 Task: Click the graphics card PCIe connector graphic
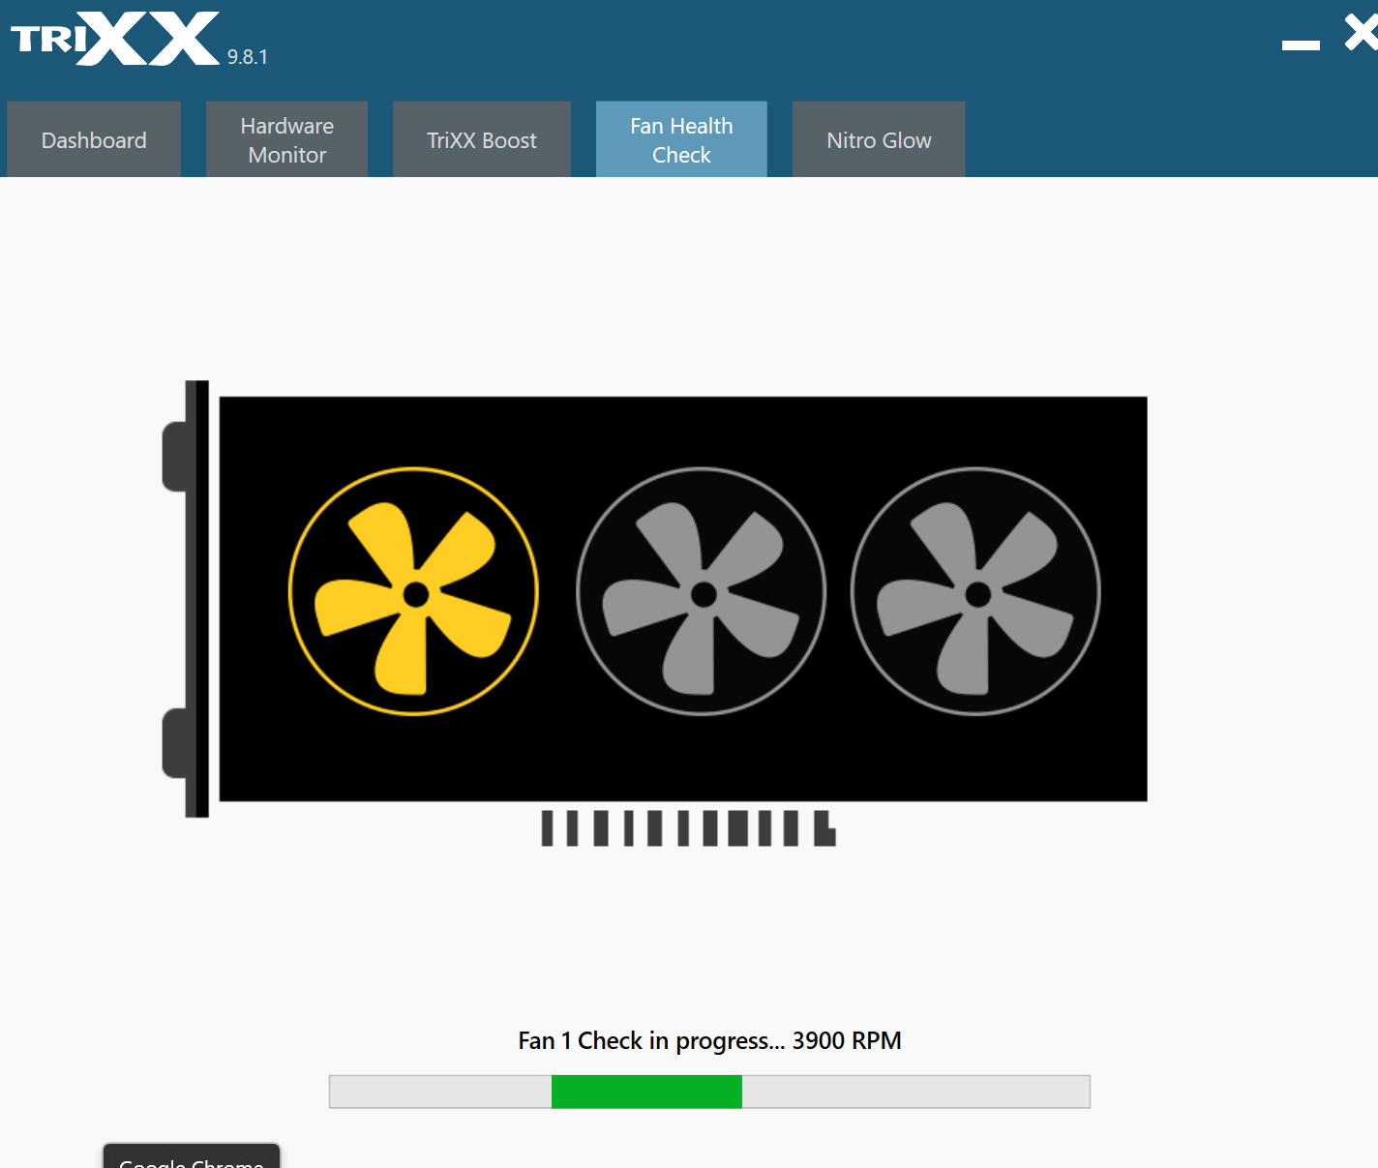tap(688, 828)
